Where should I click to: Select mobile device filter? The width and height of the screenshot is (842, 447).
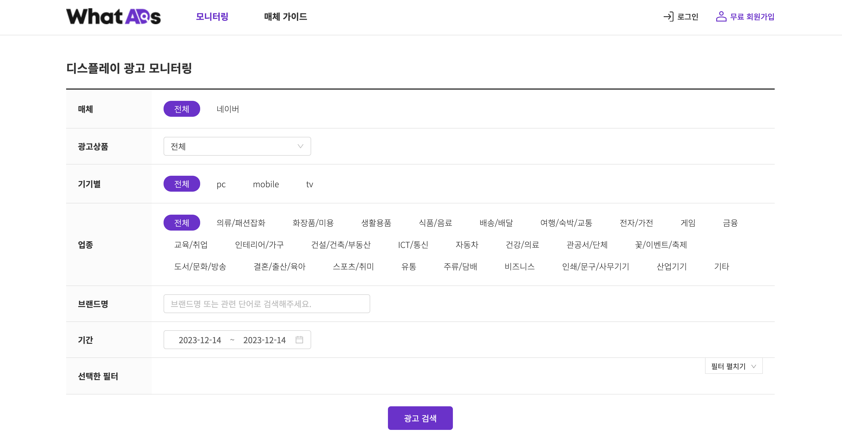[266, 184]
